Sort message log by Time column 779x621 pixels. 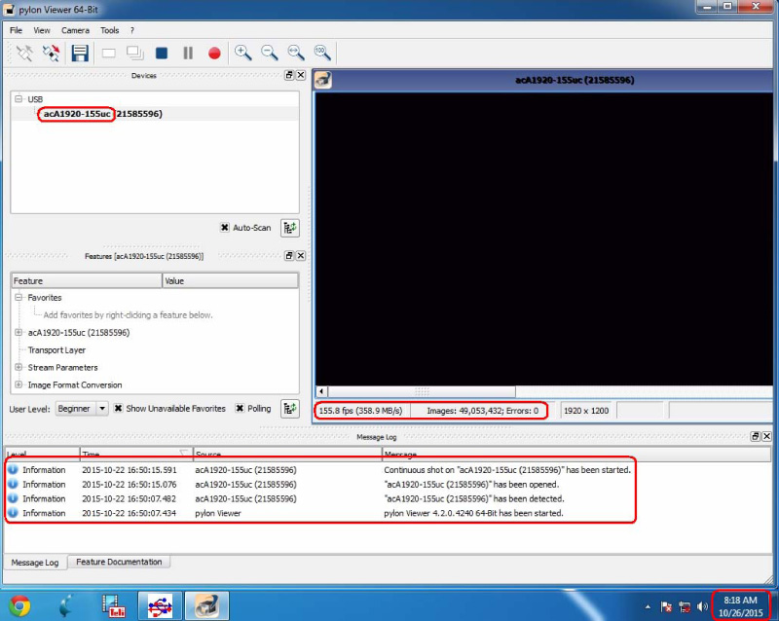[136, 454]
